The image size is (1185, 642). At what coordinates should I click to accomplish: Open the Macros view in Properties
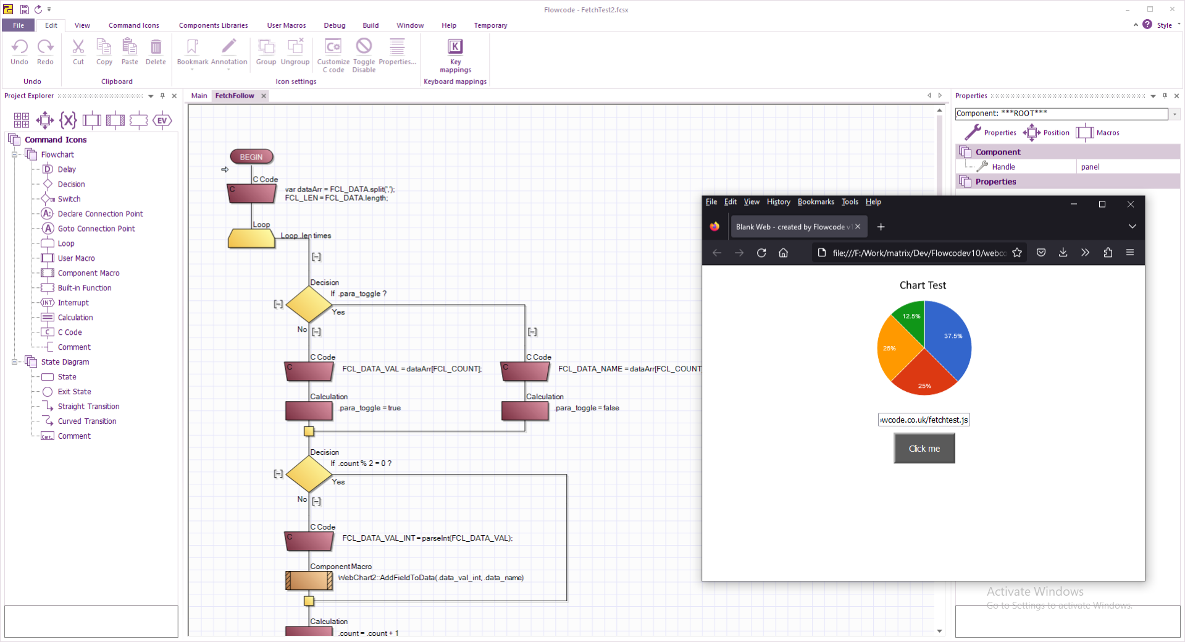click(x=1098, y=133)
